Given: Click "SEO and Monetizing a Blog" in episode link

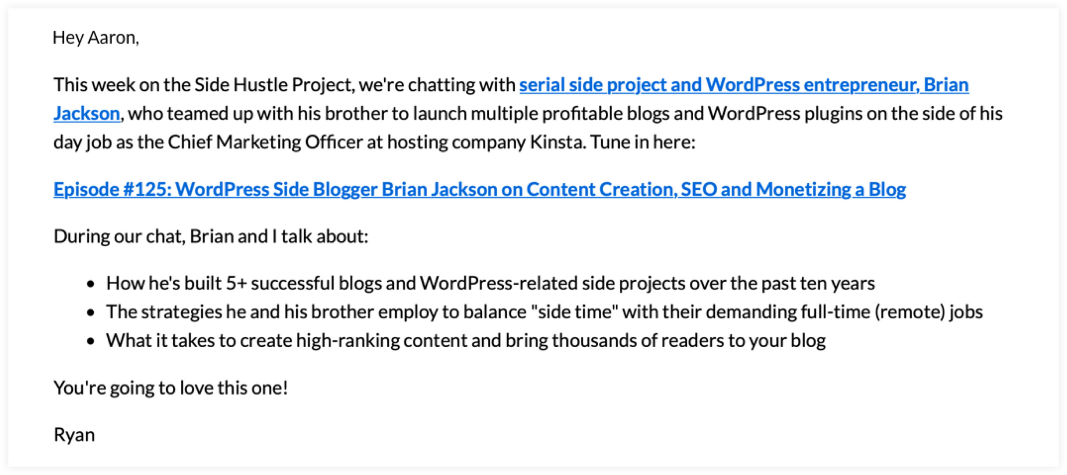Looking at the screenshot, I should coord(793,189).
